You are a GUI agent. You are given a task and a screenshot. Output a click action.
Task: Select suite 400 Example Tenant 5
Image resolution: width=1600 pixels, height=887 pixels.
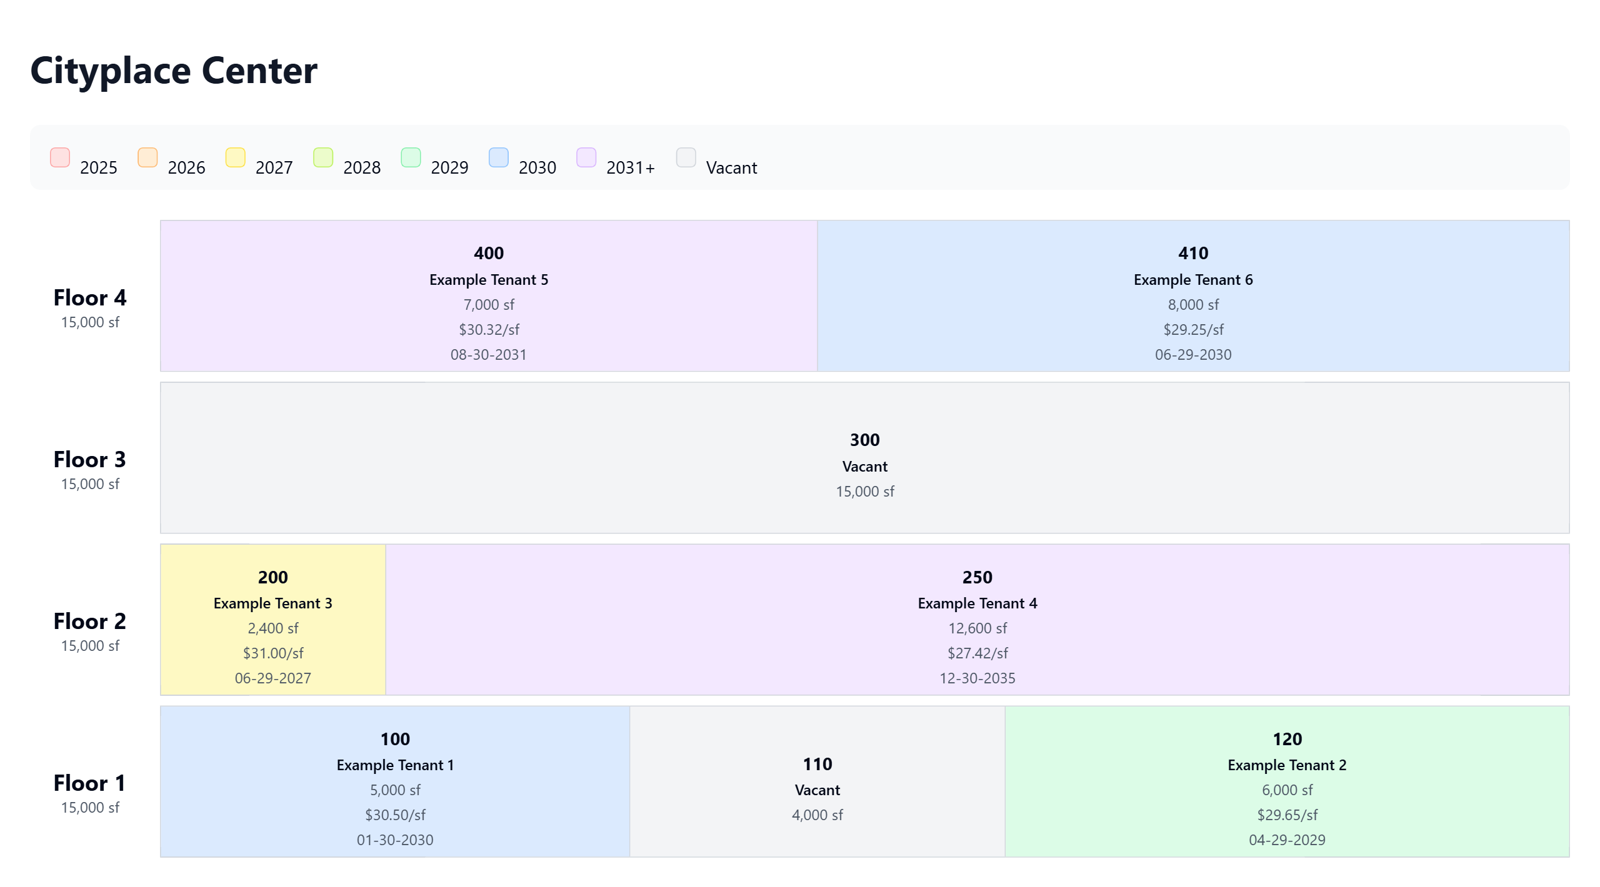489,296
